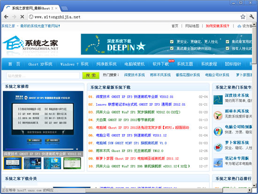This screenshot has width=258, height=194.
Task: Click the 笔记本专用版 laptop icon
Action: tap(218, 163)
